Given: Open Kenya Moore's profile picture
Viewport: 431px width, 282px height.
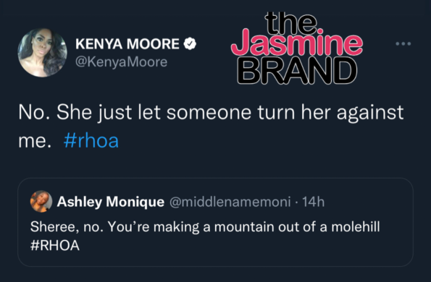Looking at the screenshot, I should point(42,53).
